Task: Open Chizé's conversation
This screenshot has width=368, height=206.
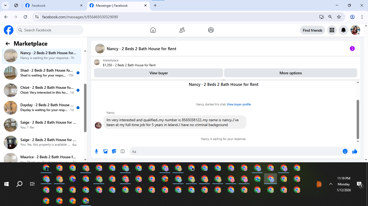Action: [41, 90]
